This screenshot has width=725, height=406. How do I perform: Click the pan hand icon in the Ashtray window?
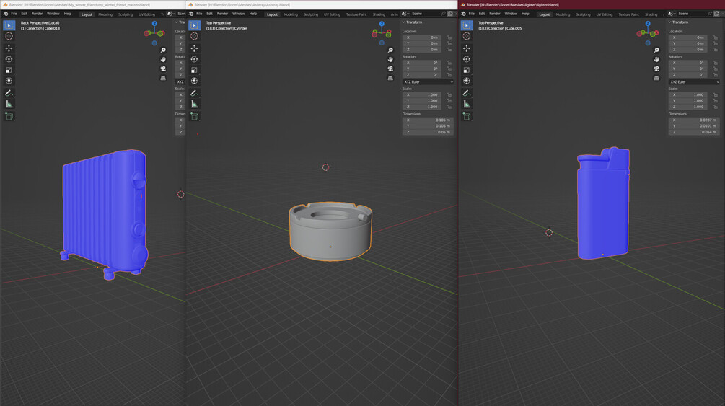click(390, 59)
